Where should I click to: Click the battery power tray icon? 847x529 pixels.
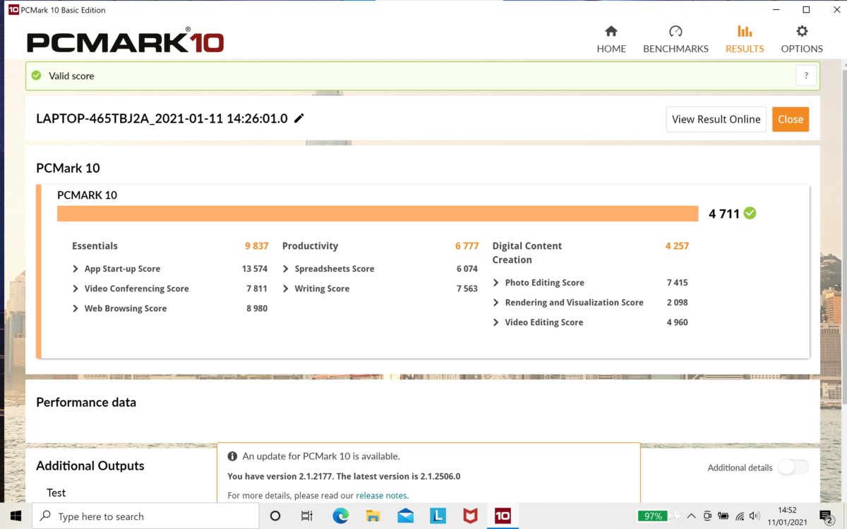pos(723,516)
